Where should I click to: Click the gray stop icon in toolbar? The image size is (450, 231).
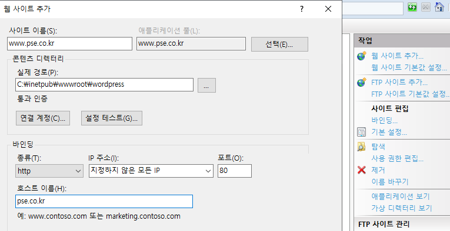click(x=426, y=7)
